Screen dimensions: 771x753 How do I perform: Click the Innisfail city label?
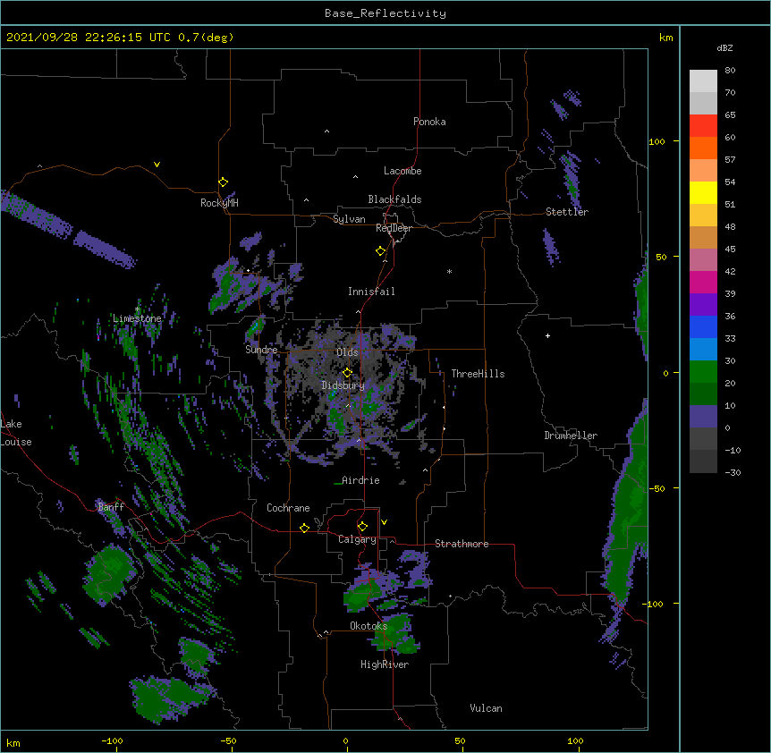(371, 292)
